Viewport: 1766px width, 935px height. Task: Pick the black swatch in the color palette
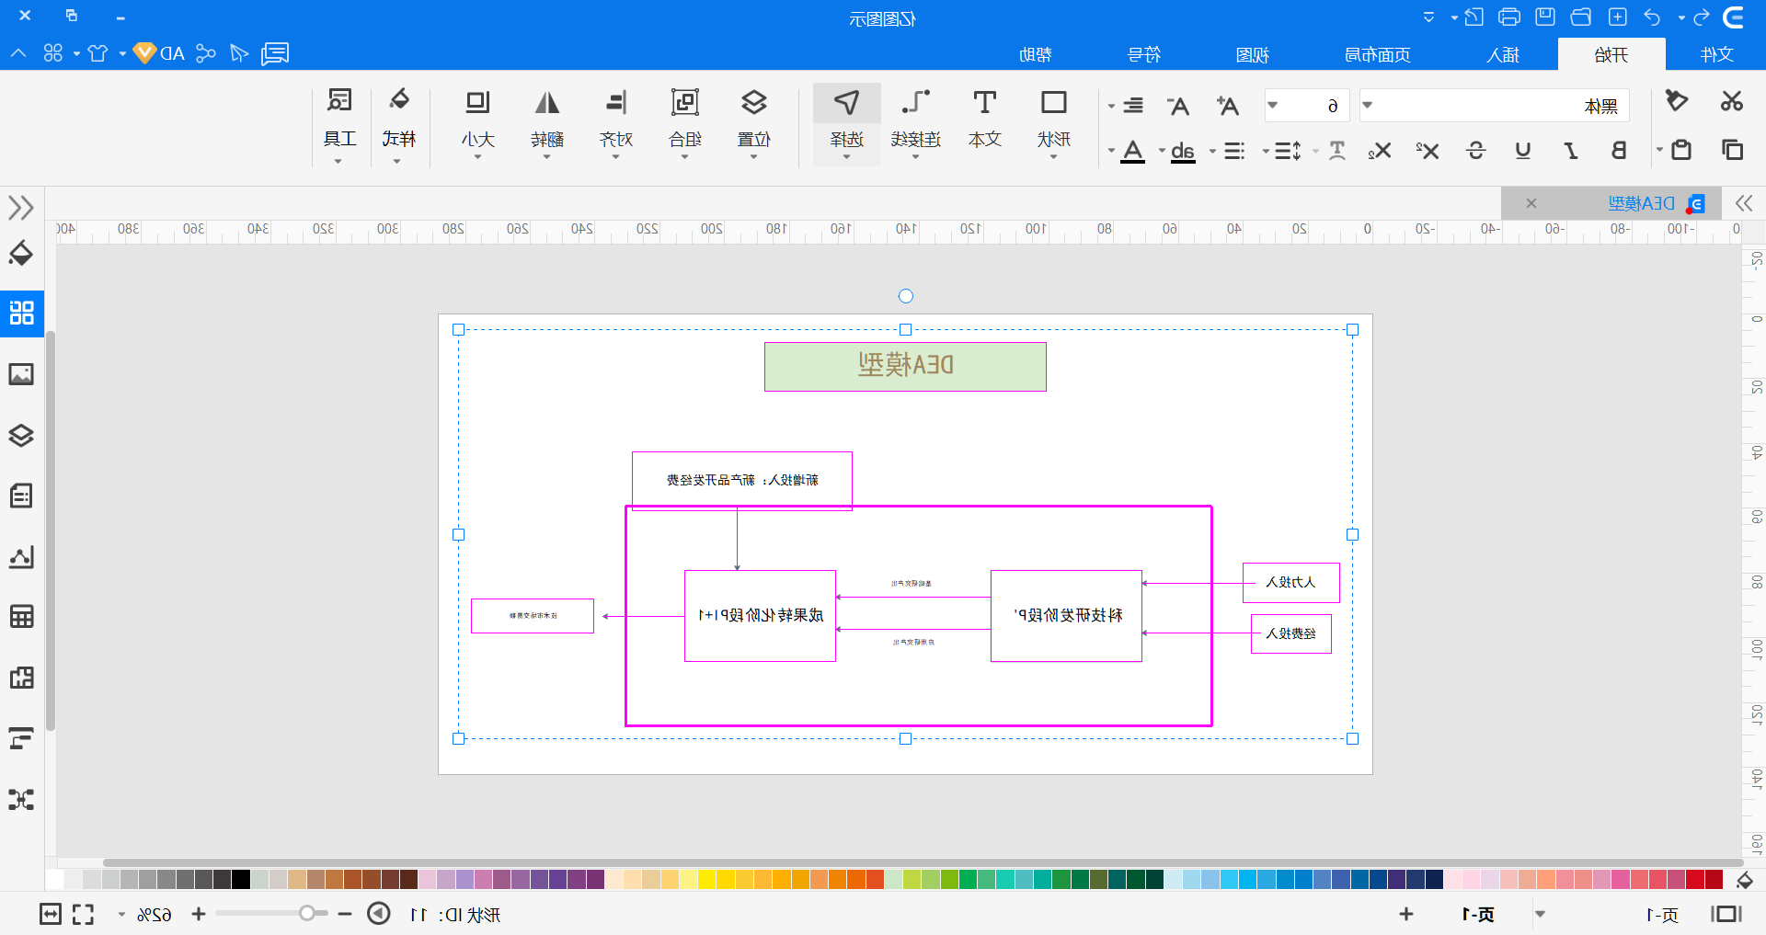click(241, 879)
